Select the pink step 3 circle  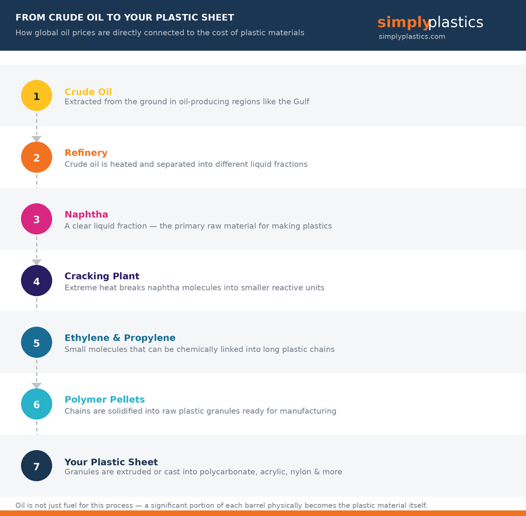36,219
